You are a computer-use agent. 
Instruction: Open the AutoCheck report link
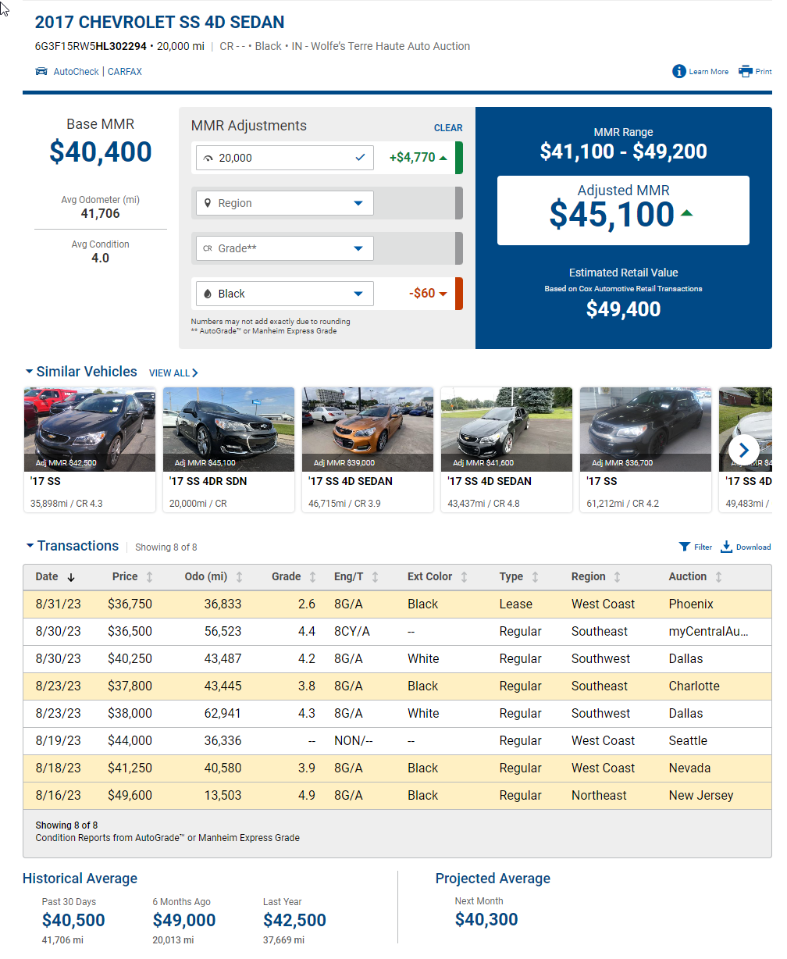pos(76,72)
